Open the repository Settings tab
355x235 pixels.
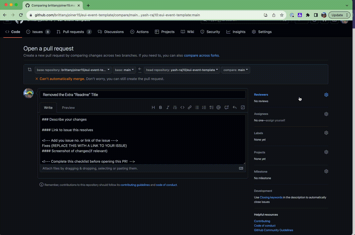pyautogui.click(x=262, y=32)
